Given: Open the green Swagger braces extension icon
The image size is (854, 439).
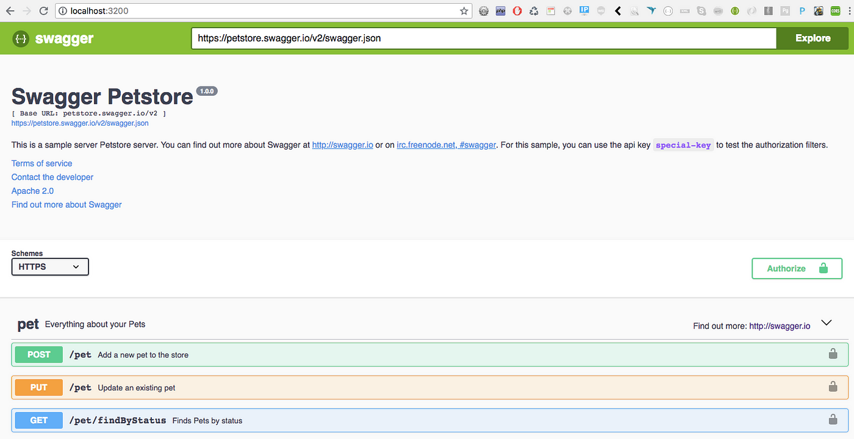Looking at the screenshot, I should point(735,11).
